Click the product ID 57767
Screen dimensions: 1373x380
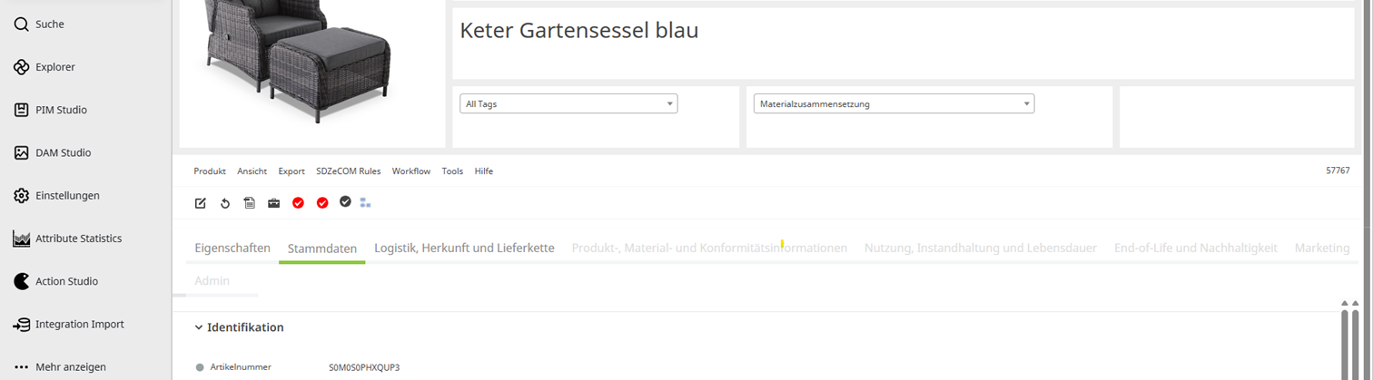point(1338,171)
